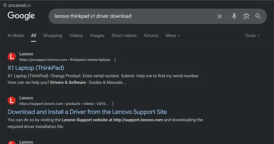Image resolution: width=274 pixels, height=144 pixels.
Task: Clear the search query with the X icon
Action: pos(220,16)
